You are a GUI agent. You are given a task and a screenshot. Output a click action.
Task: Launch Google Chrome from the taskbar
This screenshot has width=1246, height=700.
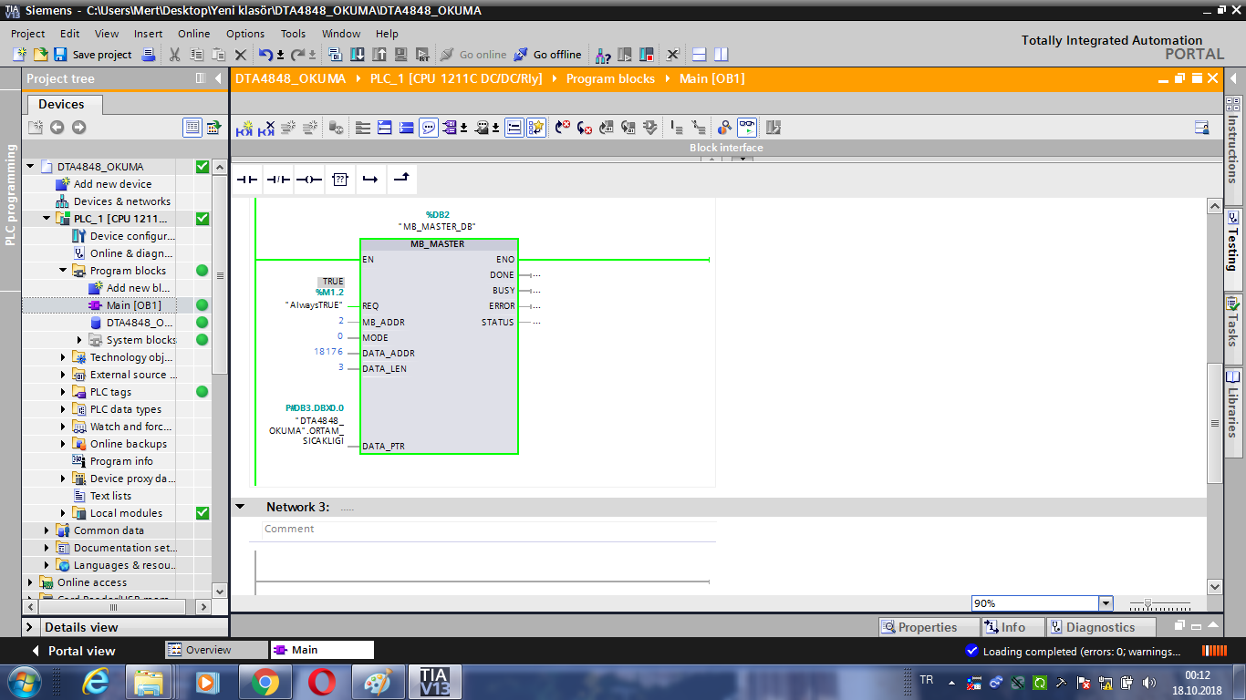click(x=265, y=682)
